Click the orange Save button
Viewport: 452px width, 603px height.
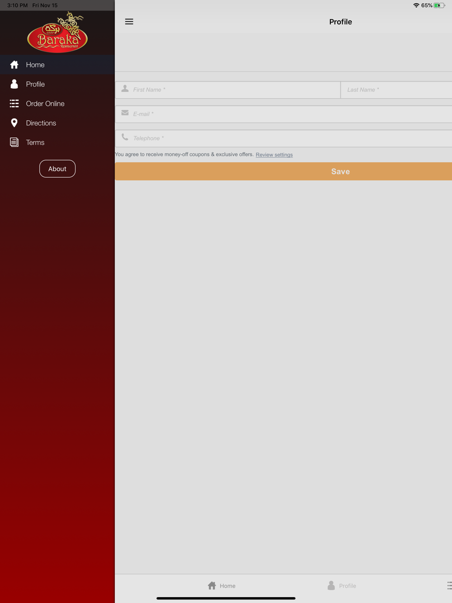click(x=283, y=171)
